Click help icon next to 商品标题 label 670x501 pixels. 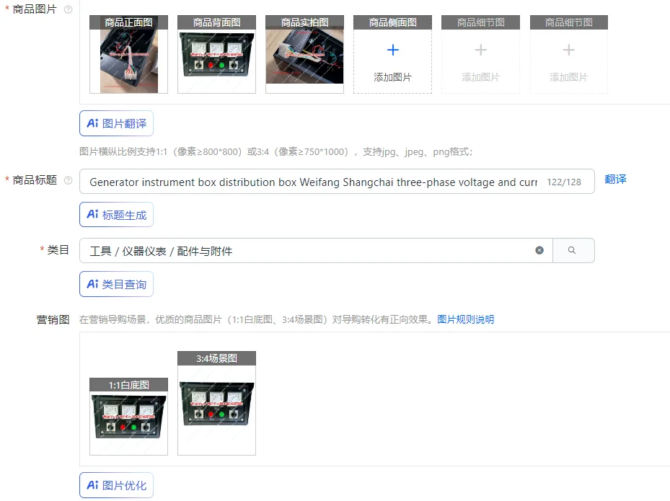pos(68,180)
